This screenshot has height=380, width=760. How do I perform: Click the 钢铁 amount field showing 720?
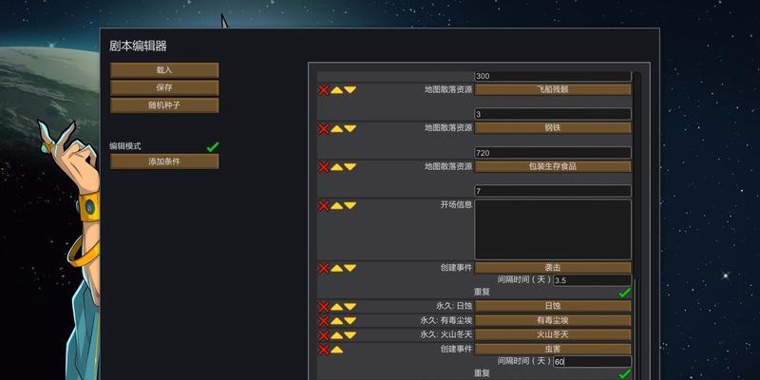pyautogui.click(x=553, y=153)
